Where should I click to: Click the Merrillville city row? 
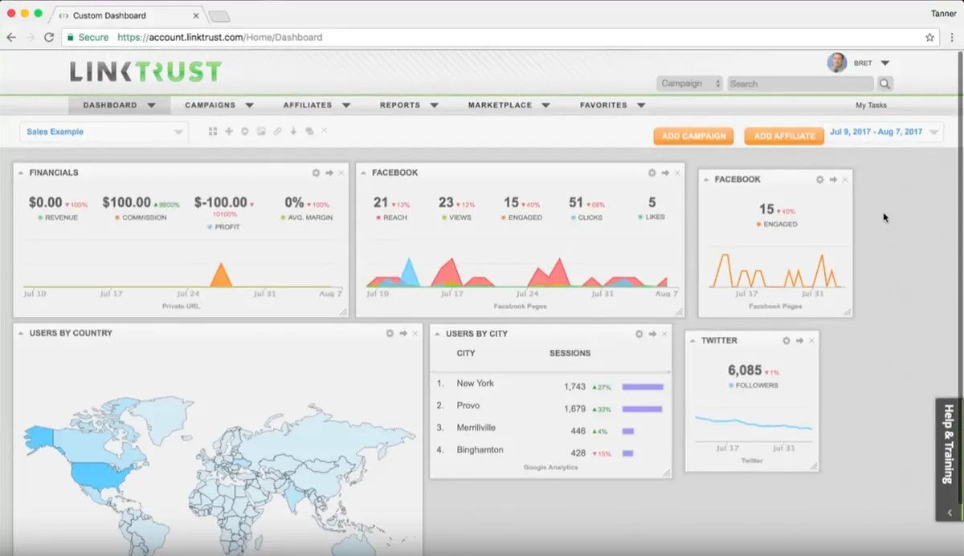click(x=550, y=429)
